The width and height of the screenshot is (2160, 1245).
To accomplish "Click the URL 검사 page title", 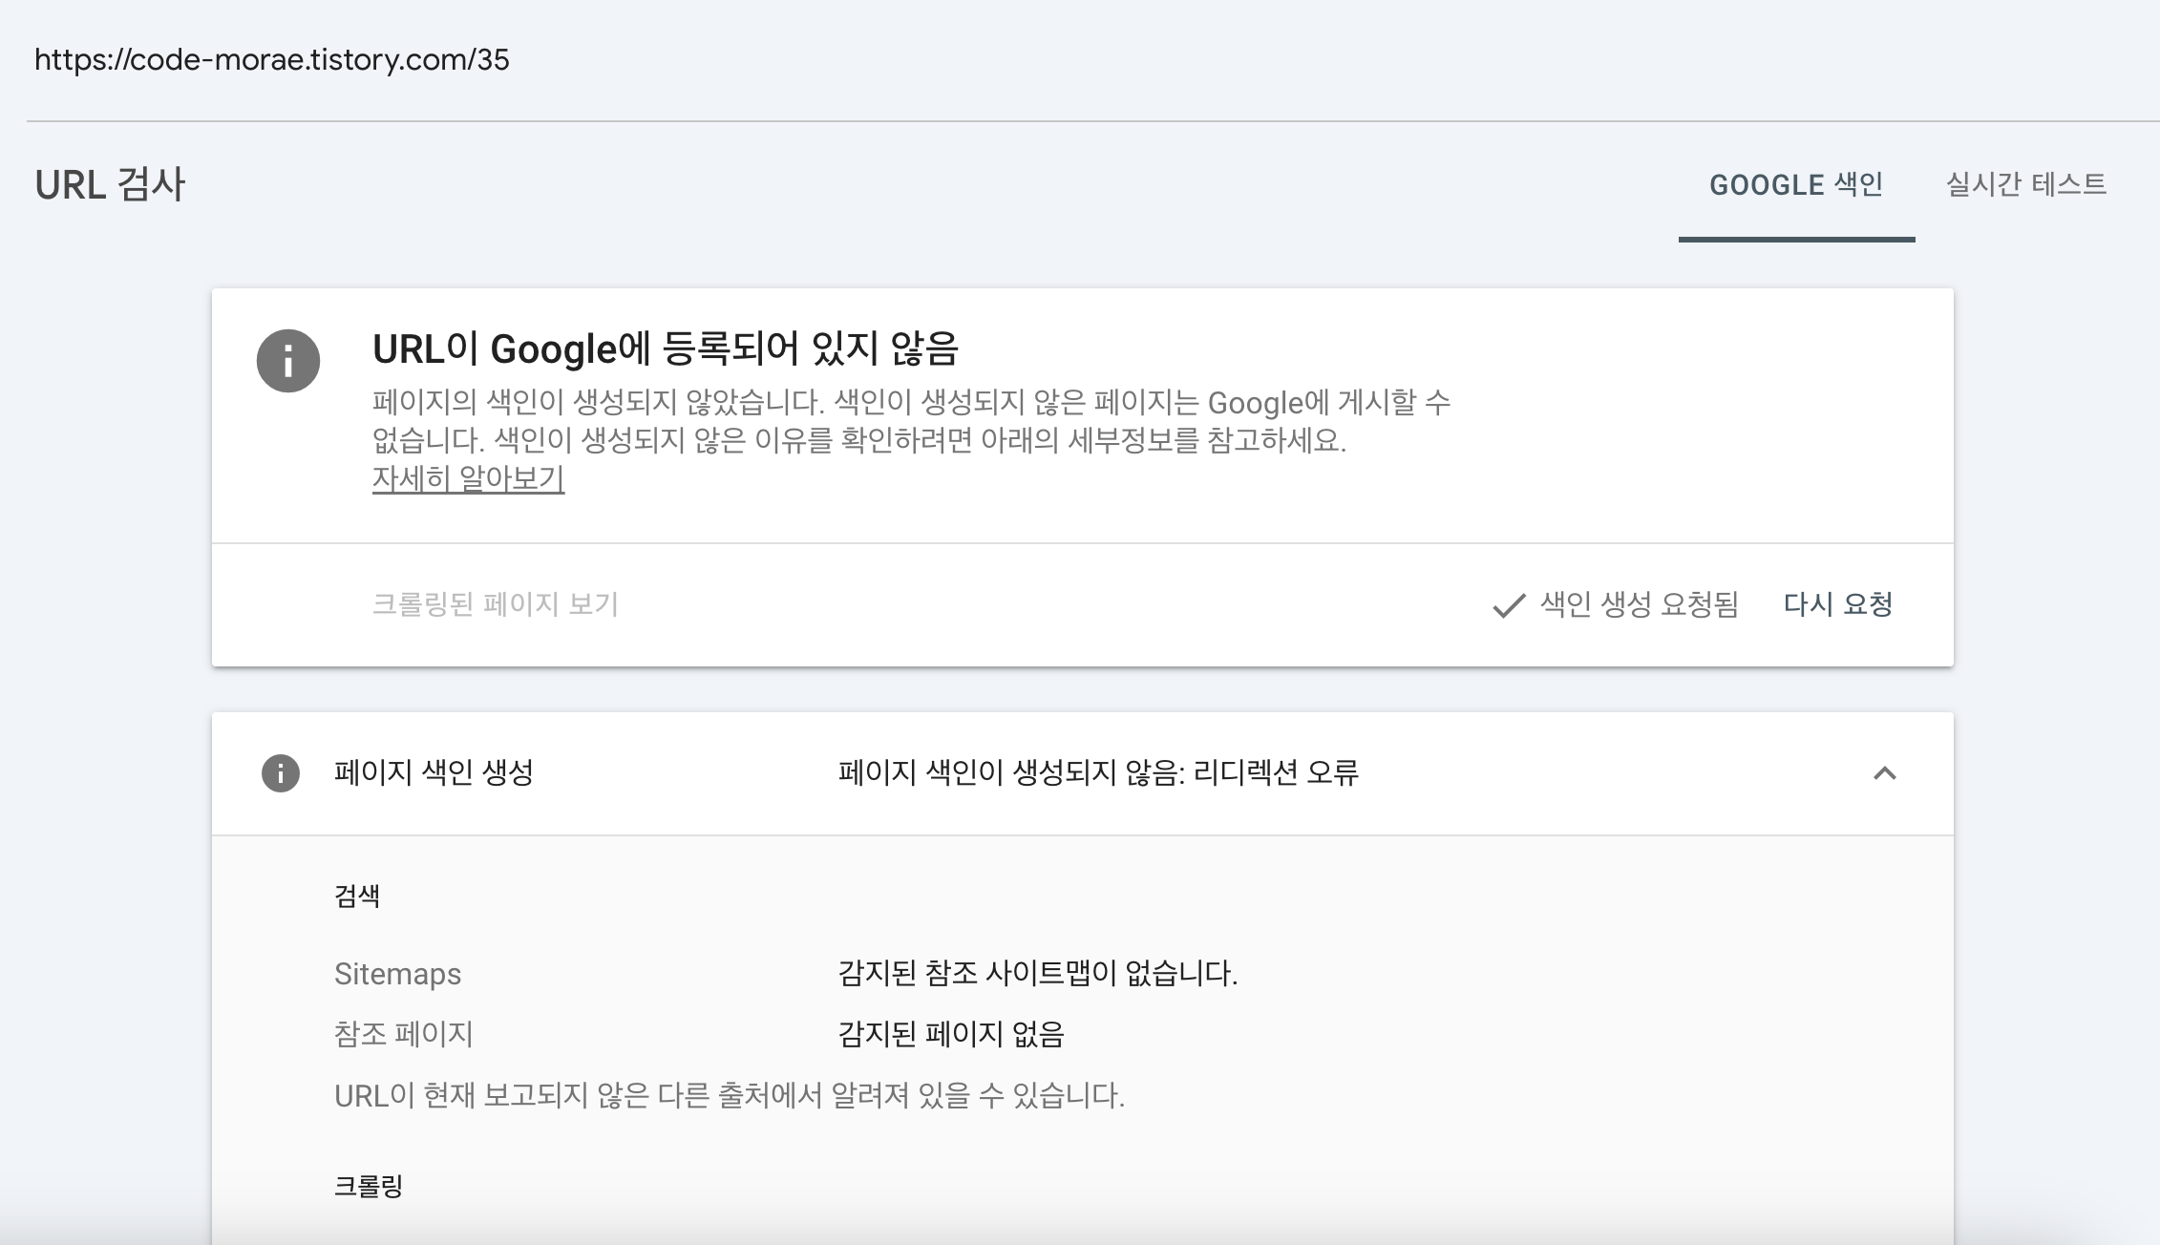I will tap(110, 184).
